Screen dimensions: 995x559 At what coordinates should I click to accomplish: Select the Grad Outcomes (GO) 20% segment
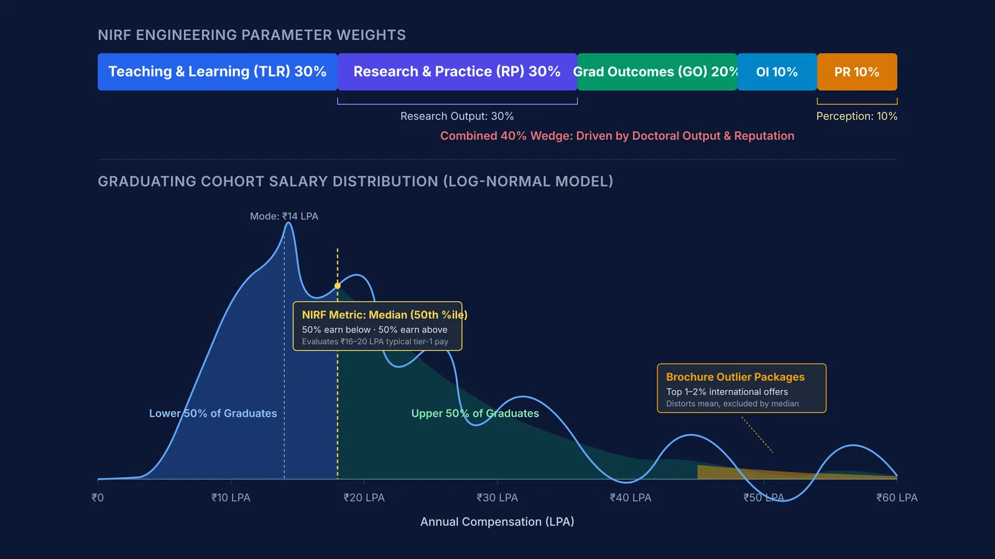tap(657, 72)
